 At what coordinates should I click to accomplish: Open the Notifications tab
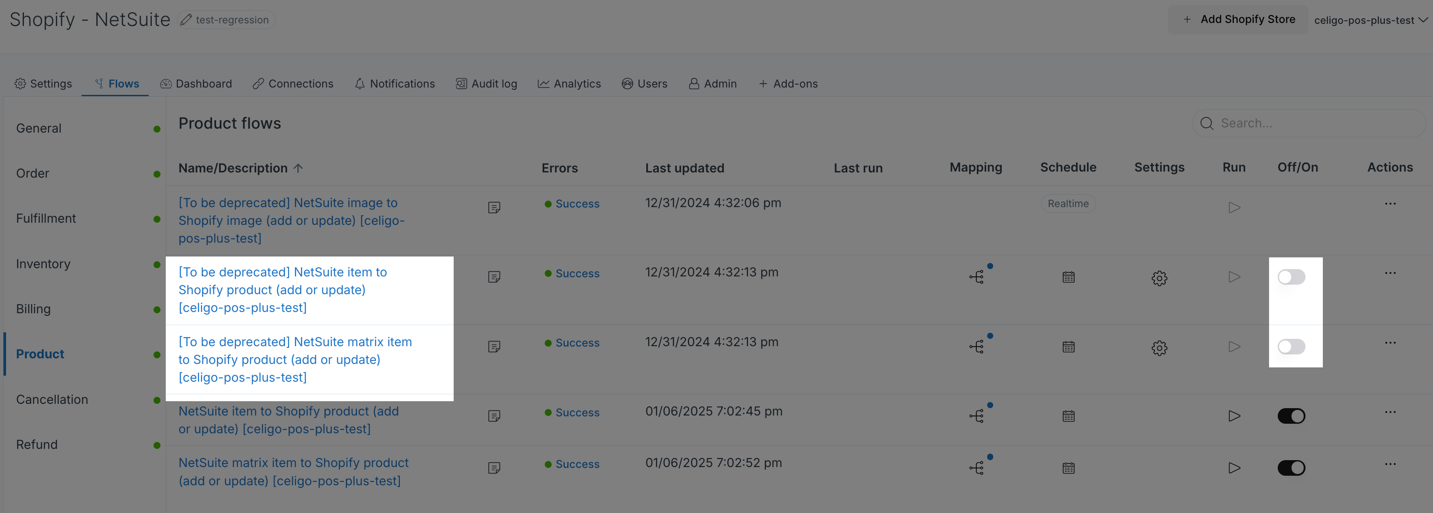point(394,83)
